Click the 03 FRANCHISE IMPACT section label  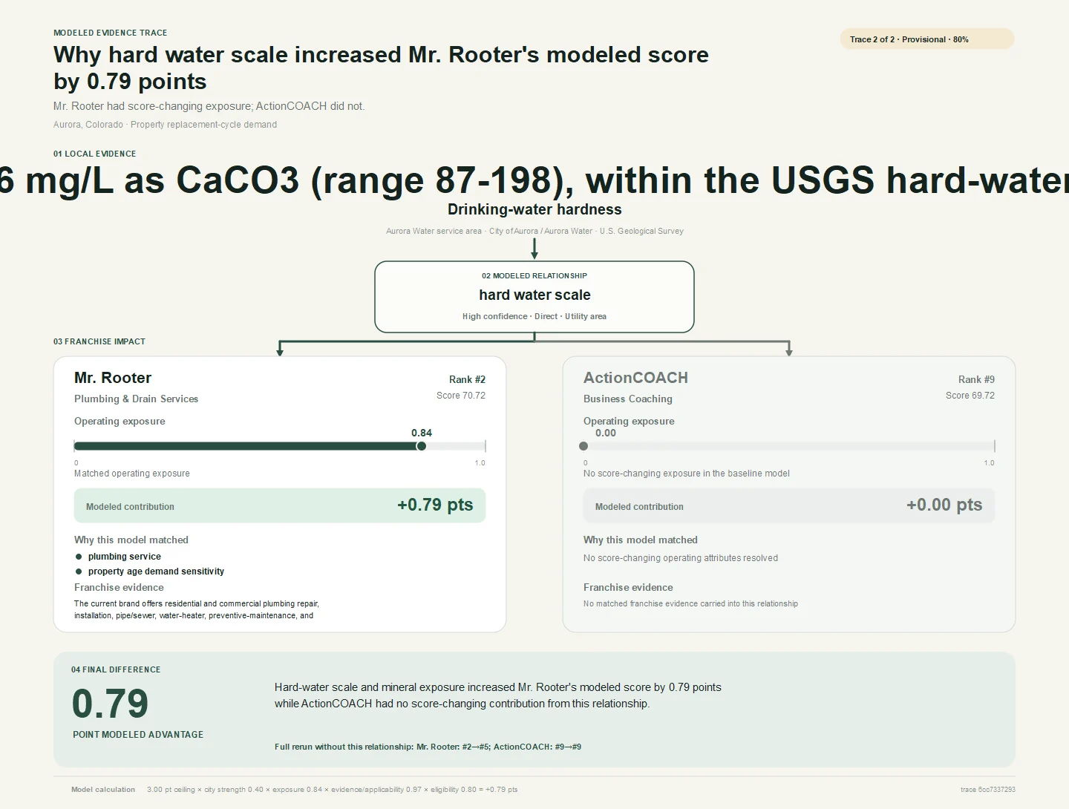99,341
